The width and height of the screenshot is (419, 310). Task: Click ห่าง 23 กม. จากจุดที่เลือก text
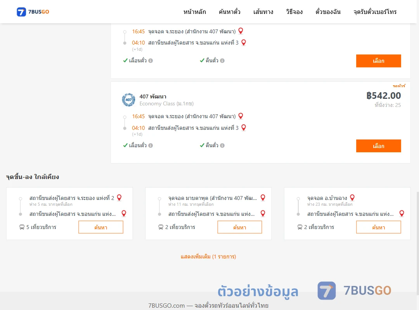click(x=330, y=204)
